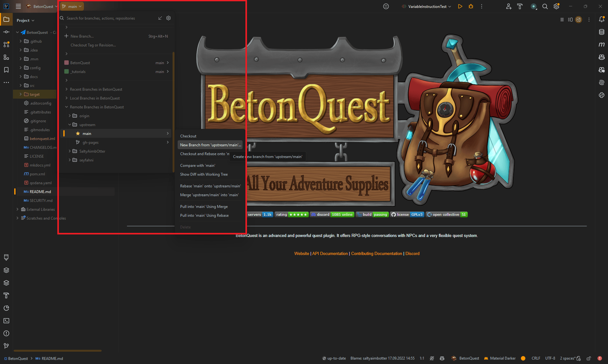Click the Discord text link in README
The height and width of the screenshot is (364, 608).
coord(412,254)
